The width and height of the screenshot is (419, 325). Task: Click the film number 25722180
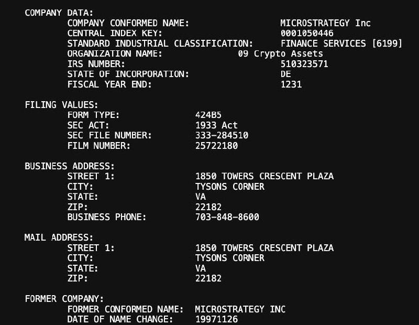[216, 146]
